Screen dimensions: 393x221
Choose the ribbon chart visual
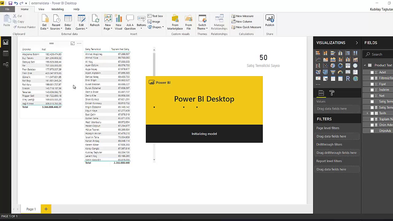[356, 59]
